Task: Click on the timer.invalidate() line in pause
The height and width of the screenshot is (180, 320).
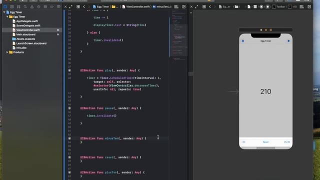Action: point(101,115)
